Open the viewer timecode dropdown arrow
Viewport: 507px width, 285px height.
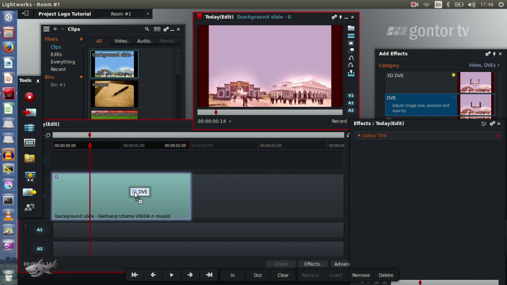click(230, 122)
